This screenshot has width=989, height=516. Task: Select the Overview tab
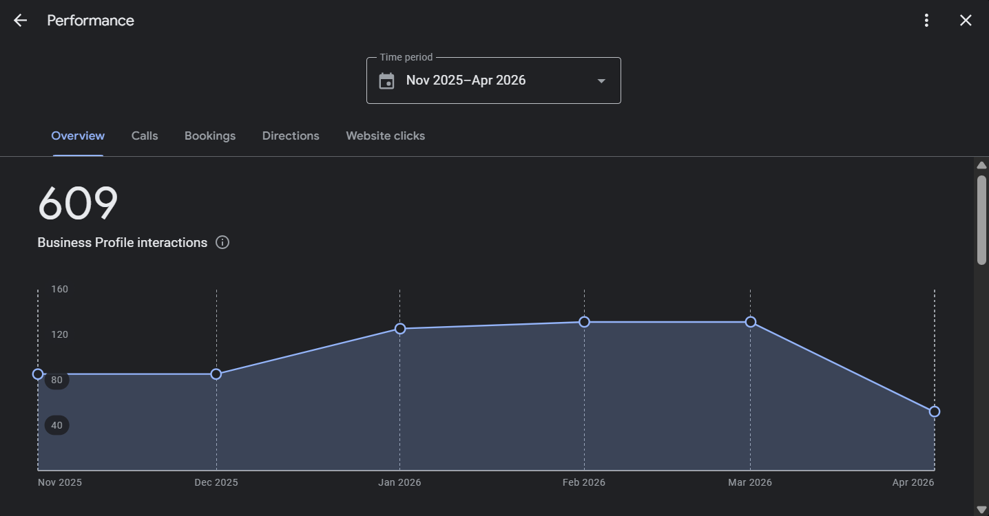pyautogui.click(x=77, y=136)
